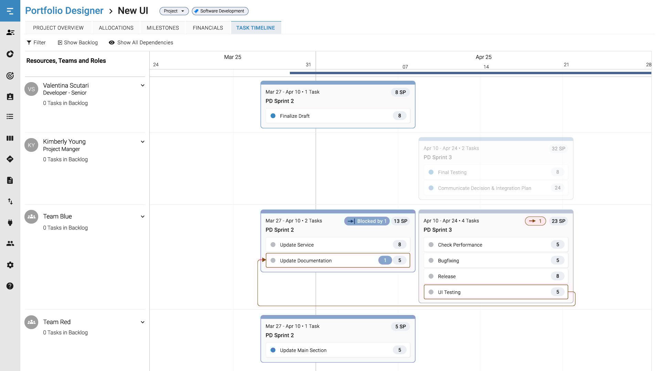
Task: Open the Milestones tab
Action: coord(162,28)
